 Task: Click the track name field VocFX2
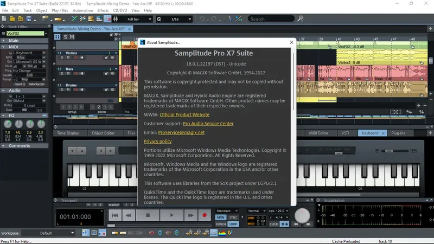(25, 33)
